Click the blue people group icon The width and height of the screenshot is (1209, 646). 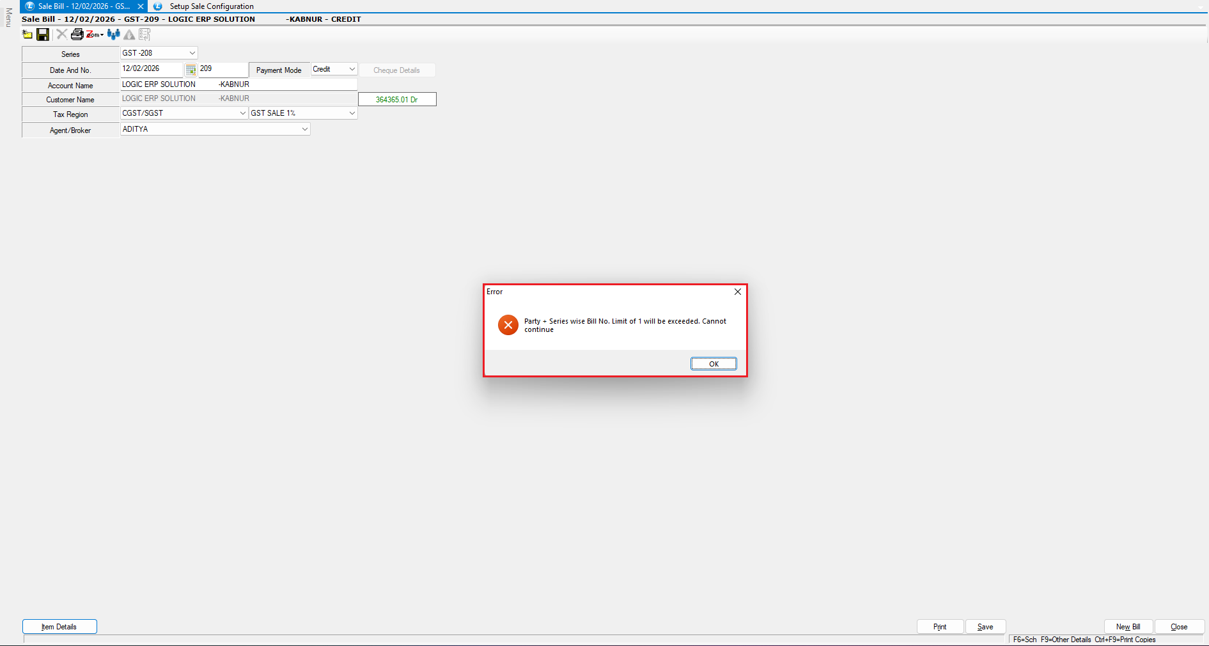point(114,35)
